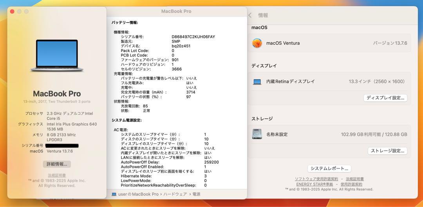Select 電源 in path bar
The image size is (423, 207).
coord(196,194)
